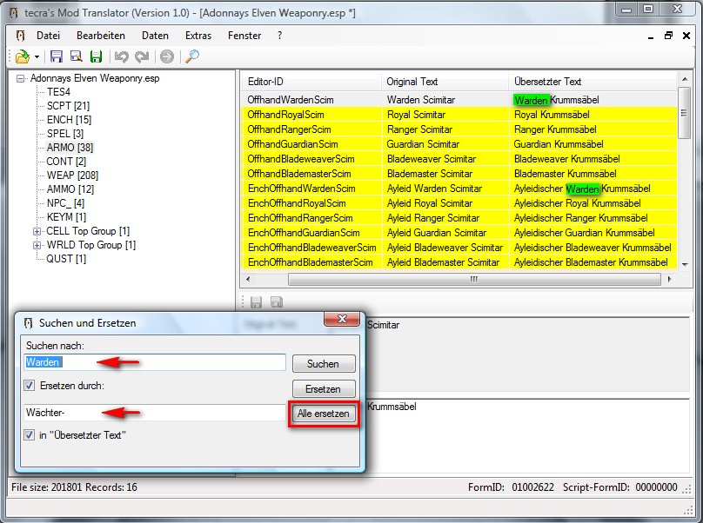This screenshot has width=703, height=523.
Task: Open the Bearbeiten menu
Action: [x=101, y=36]
